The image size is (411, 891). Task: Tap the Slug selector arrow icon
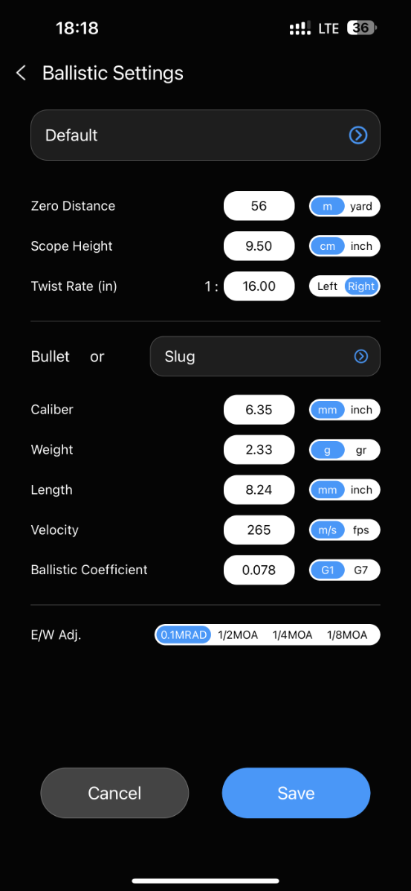point(361,356)
